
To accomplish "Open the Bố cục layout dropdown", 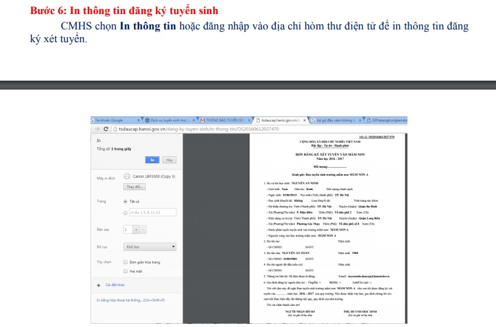I will [150, 246].
